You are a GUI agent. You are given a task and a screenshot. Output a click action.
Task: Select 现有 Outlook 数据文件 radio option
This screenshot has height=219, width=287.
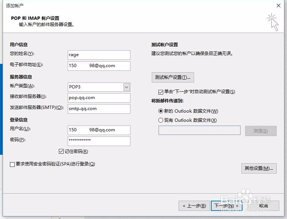click(x=161, y=120)
